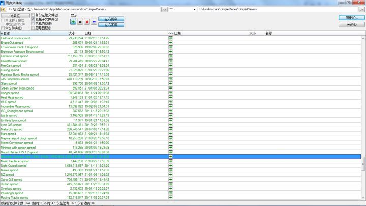Viewport: 366px width, 206px height.
Task: Tick the 空文件夹 checkbox
Action: (x=3, y=28)
